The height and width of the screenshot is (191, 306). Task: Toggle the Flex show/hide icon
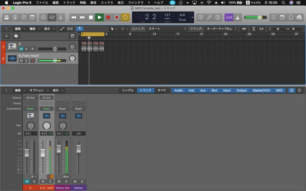[x=70, y=29]
